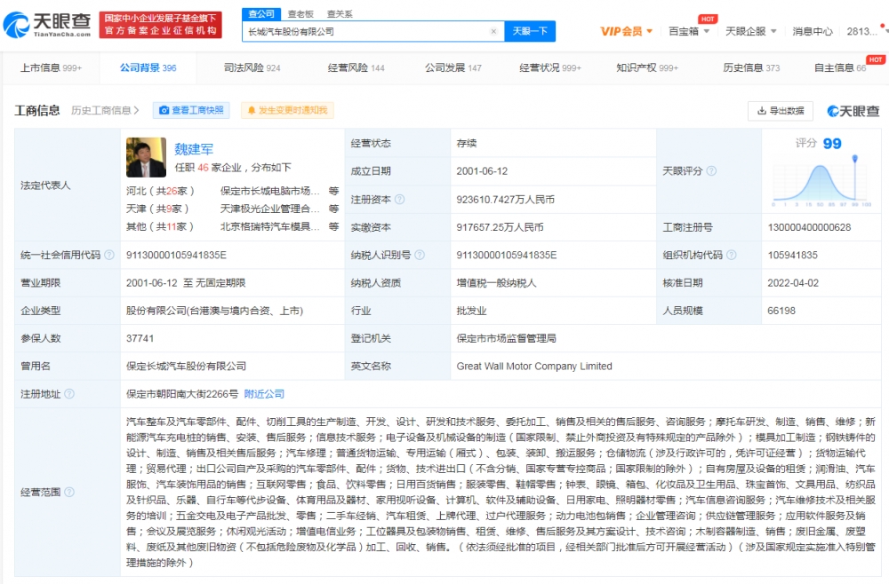Image resolution: width=889 pixels, height=584 pixels.
Task: Click the 纳税人资质 value 增值税一般纳税人
Action: click(x=496, y=283)
